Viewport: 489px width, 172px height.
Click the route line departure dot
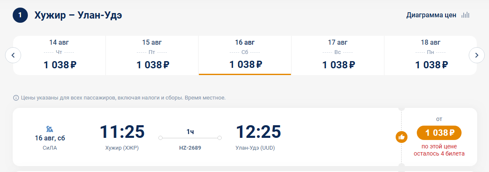[x=160, y=138]
